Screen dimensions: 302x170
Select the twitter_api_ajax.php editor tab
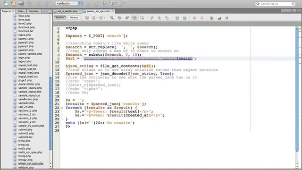[99, 11]
